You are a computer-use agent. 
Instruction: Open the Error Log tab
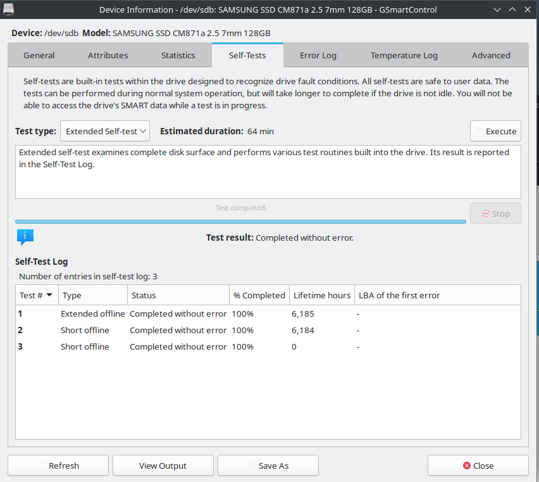tap(318, 55)
